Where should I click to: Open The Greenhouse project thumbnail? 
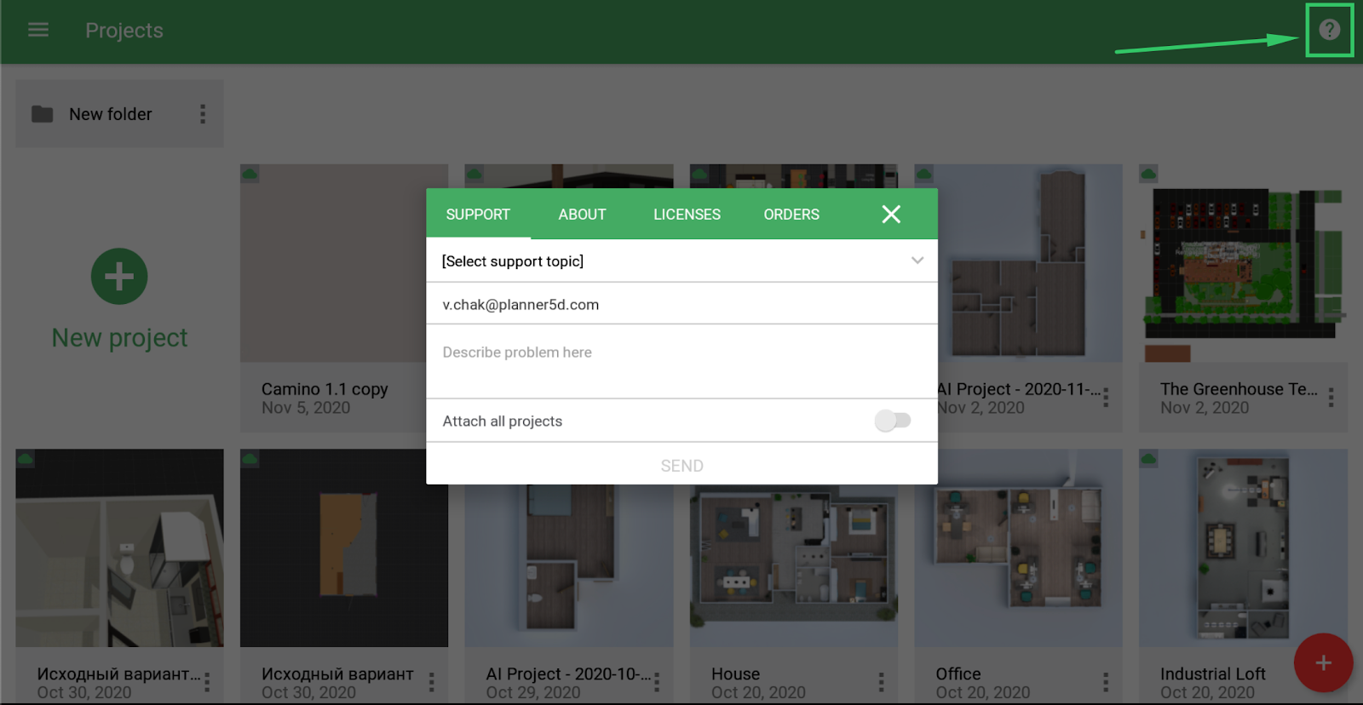[1243, 263]
